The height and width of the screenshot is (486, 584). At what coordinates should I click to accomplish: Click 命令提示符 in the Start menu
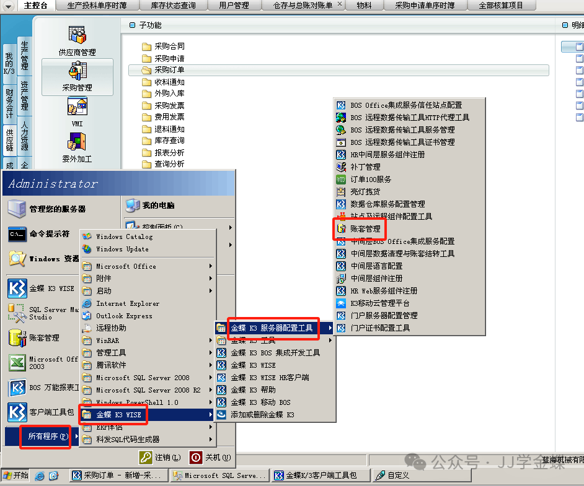coord(49,234)
